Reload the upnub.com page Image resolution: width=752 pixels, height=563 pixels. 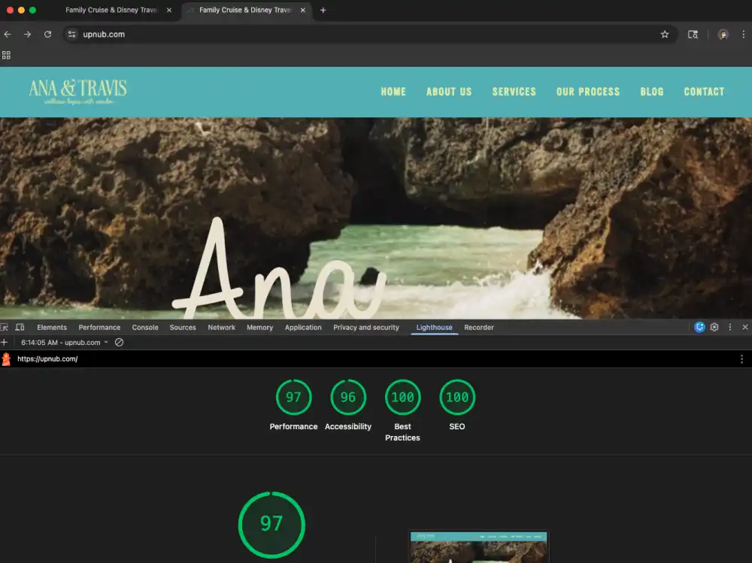pos(47,35)
